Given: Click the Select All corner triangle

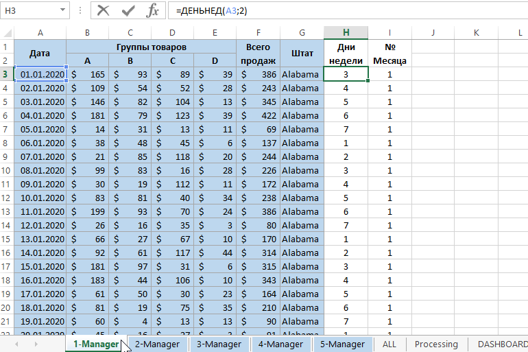Looking at the screenshot, I should click(7, 33).
